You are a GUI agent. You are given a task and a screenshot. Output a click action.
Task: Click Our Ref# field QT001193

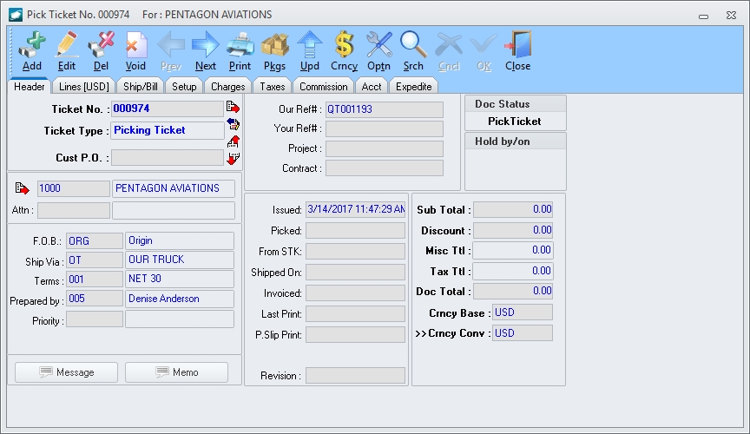(x=384, y=109)
